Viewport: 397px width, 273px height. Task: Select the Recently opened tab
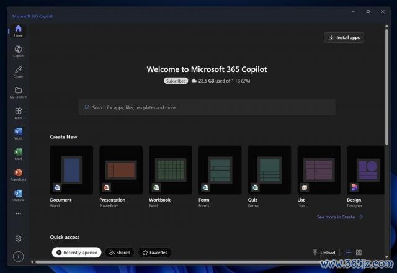click(77, 253)
